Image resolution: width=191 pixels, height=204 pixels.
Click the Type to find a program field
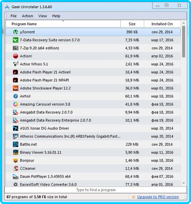(x=95, y=190)
